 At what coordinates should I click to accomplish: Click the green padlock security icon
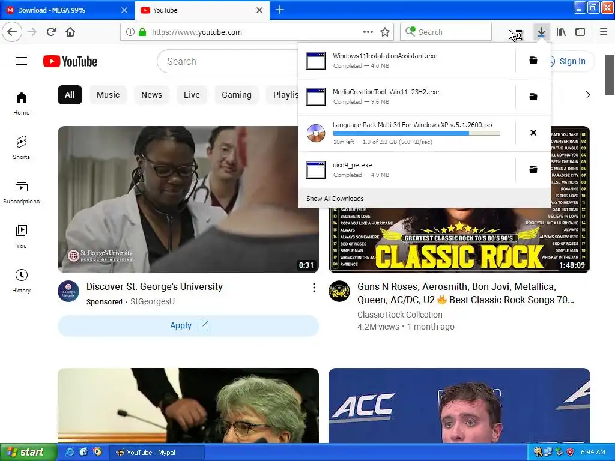pos(142,32)
